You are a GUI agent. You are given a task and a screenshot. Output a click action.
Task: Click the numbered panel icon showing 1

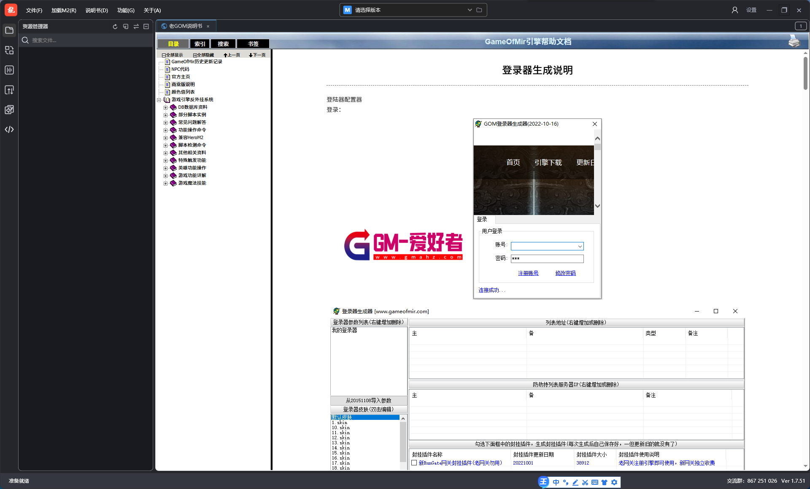click(x=801, y=26)
